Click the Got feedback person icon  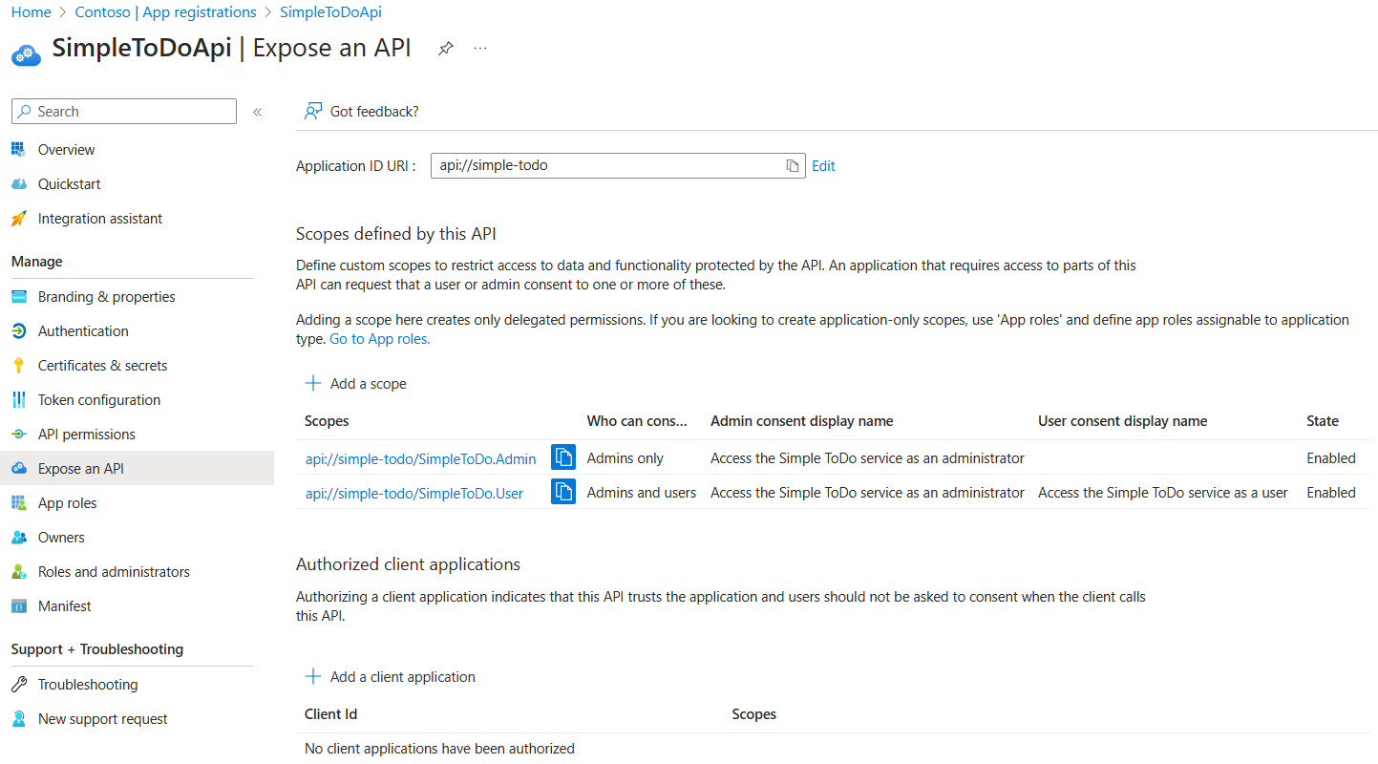[312, 112]
